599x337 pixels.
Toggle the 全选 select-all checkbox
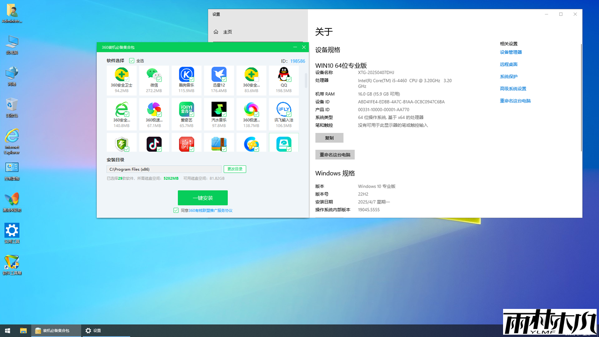click(x=131, y=61)
